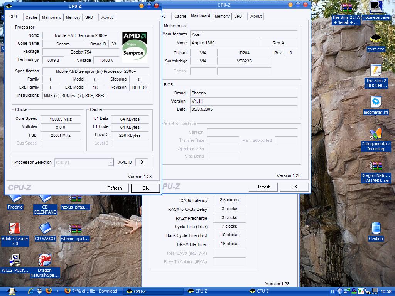
Task: Click the Package value Socket 754
Action: coord(81,52)
